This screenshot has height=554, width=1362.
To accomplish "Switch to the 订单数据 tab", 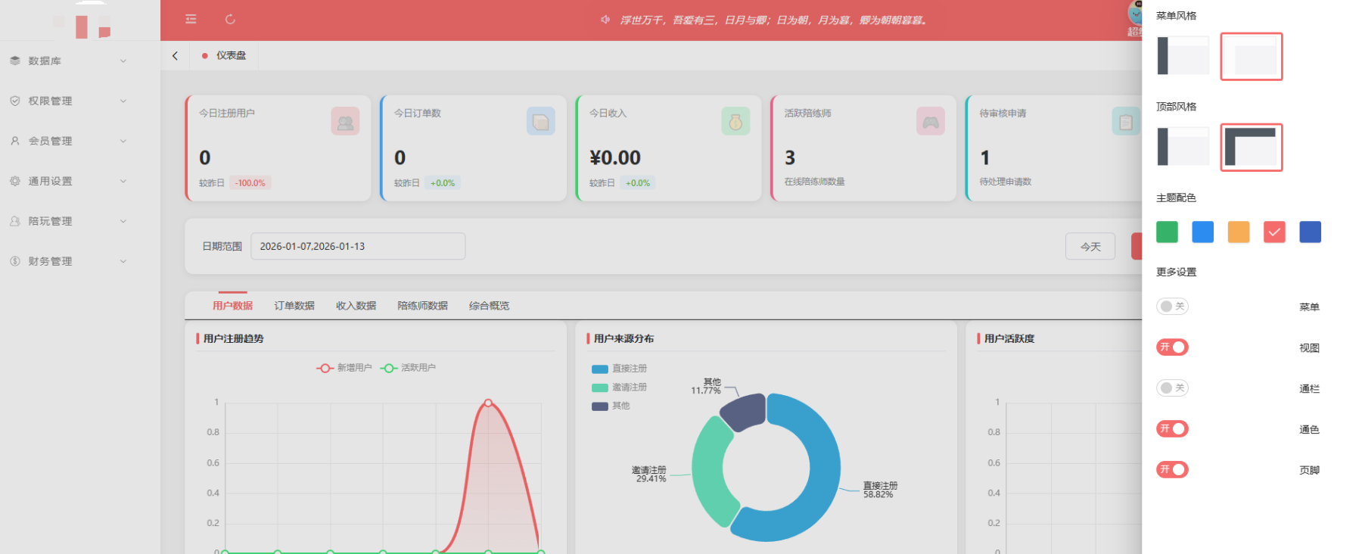I will tap(294, 306).
